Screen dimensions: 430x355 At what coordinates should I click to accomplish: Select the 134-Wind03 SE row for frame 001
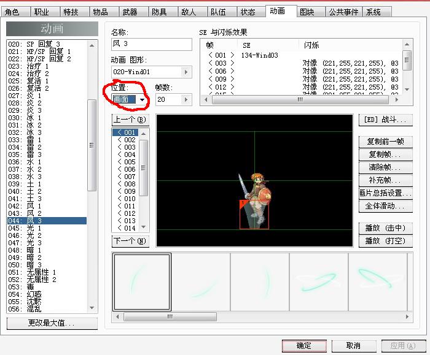pos(301,55)
